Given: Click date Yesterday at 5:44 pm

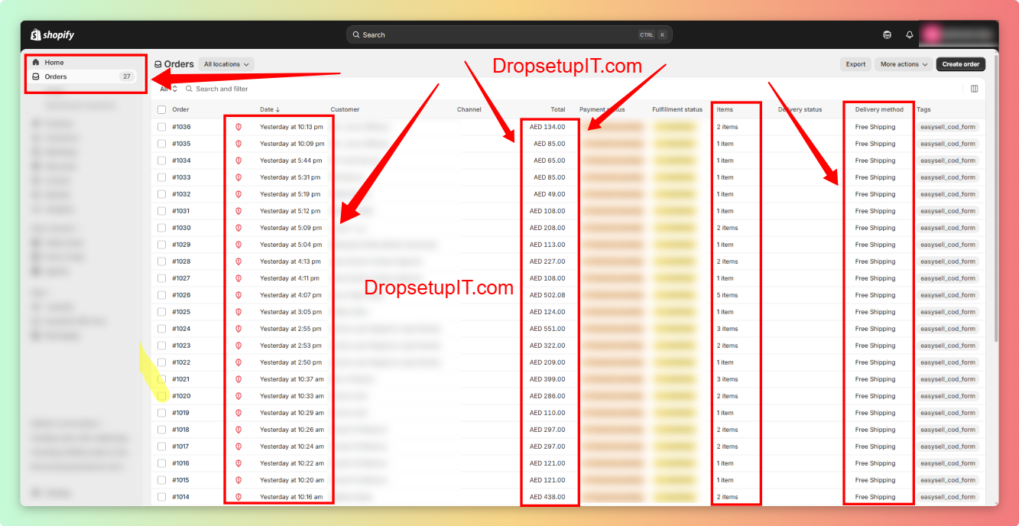Looking at the screenshot, I should pyautogui.click(x=290, y=161).
